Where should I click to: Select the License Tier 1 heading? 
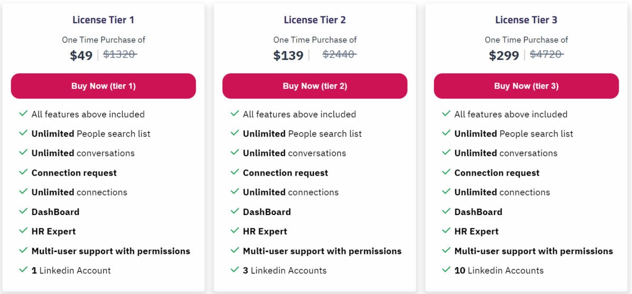[x=103, y=20]
